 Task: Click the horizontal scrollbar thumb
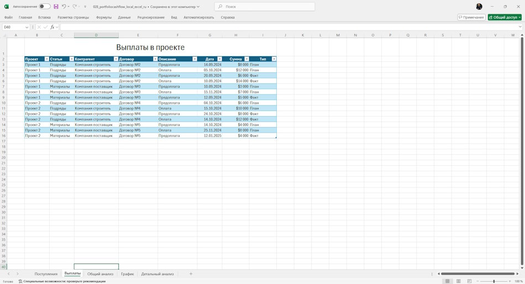[478, 274]
